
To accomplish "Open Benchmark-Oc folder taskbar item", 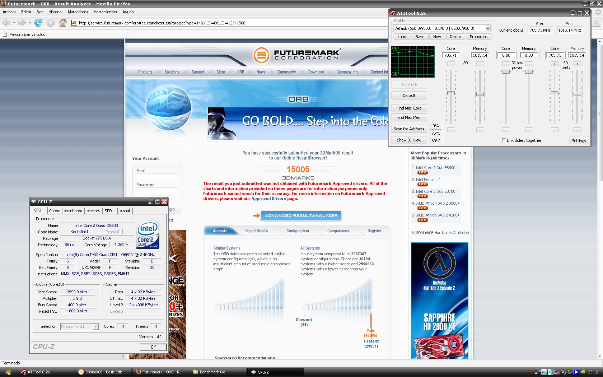I will 218,372.
